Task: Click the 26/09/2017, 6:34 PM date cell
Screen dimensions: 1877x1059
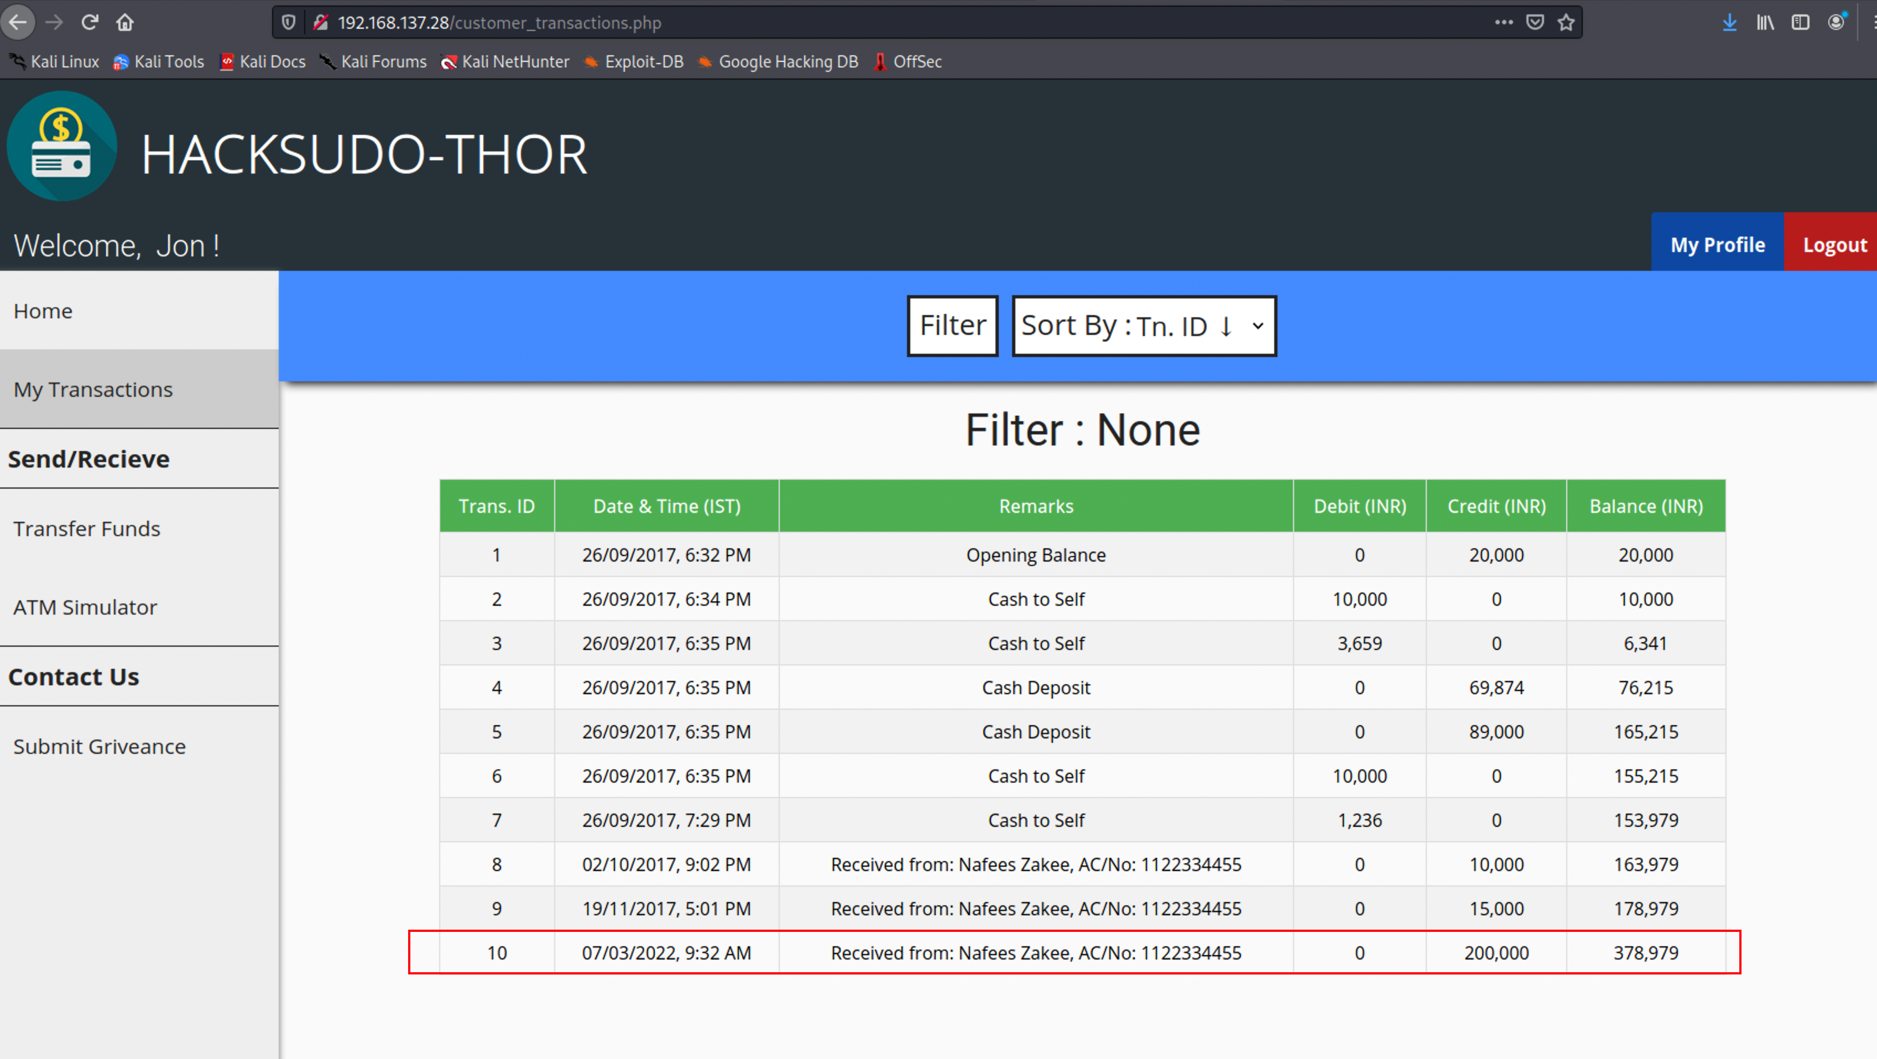Action: coord(667,600)
